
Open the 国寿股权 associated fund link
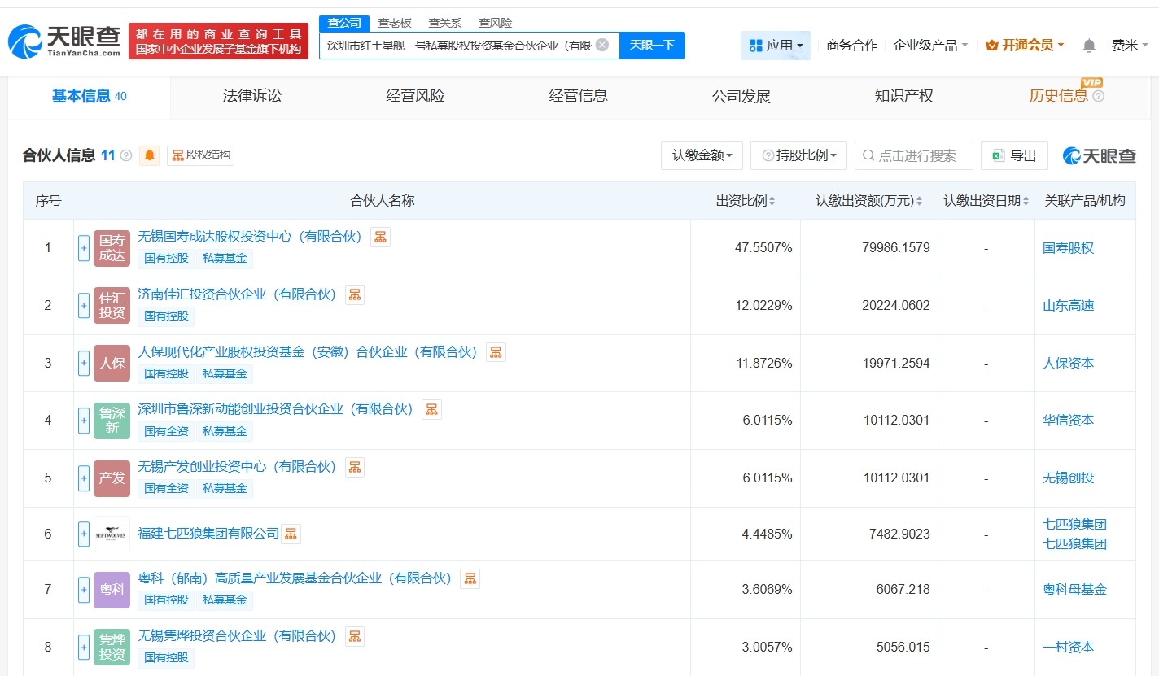(1068, 247)
